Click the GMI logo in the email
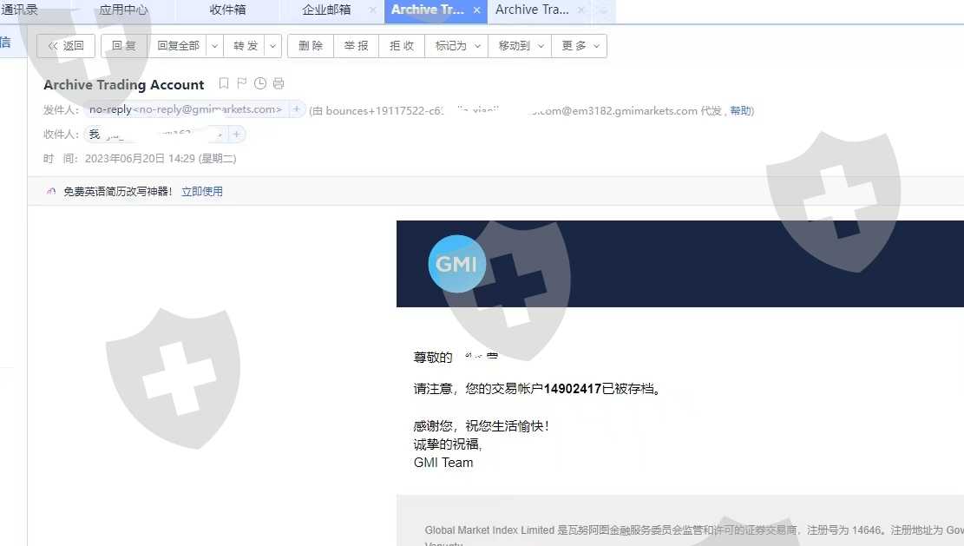 pos(456,264)
